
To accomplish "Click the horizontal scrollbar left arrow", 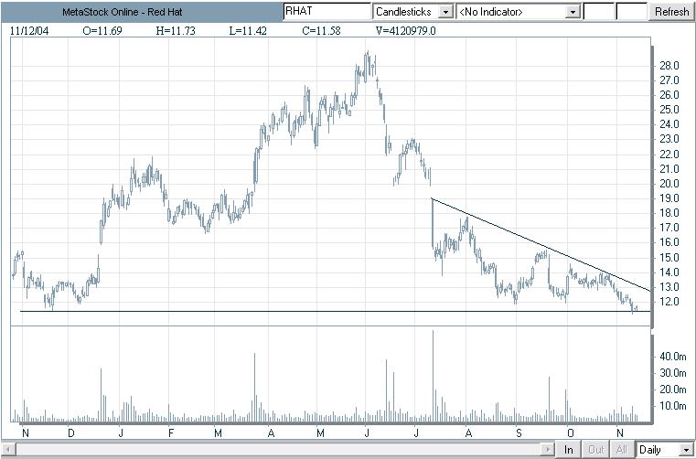I will [x=9, y=449].
